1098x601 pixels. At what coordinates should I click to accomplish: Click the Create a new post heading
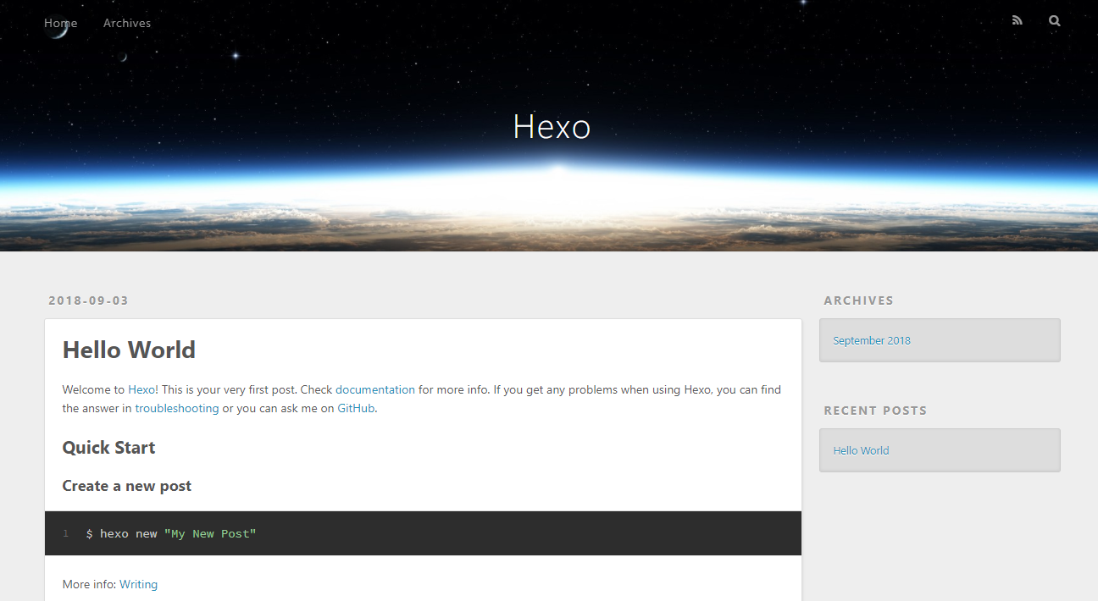click(x=127, y=486)
